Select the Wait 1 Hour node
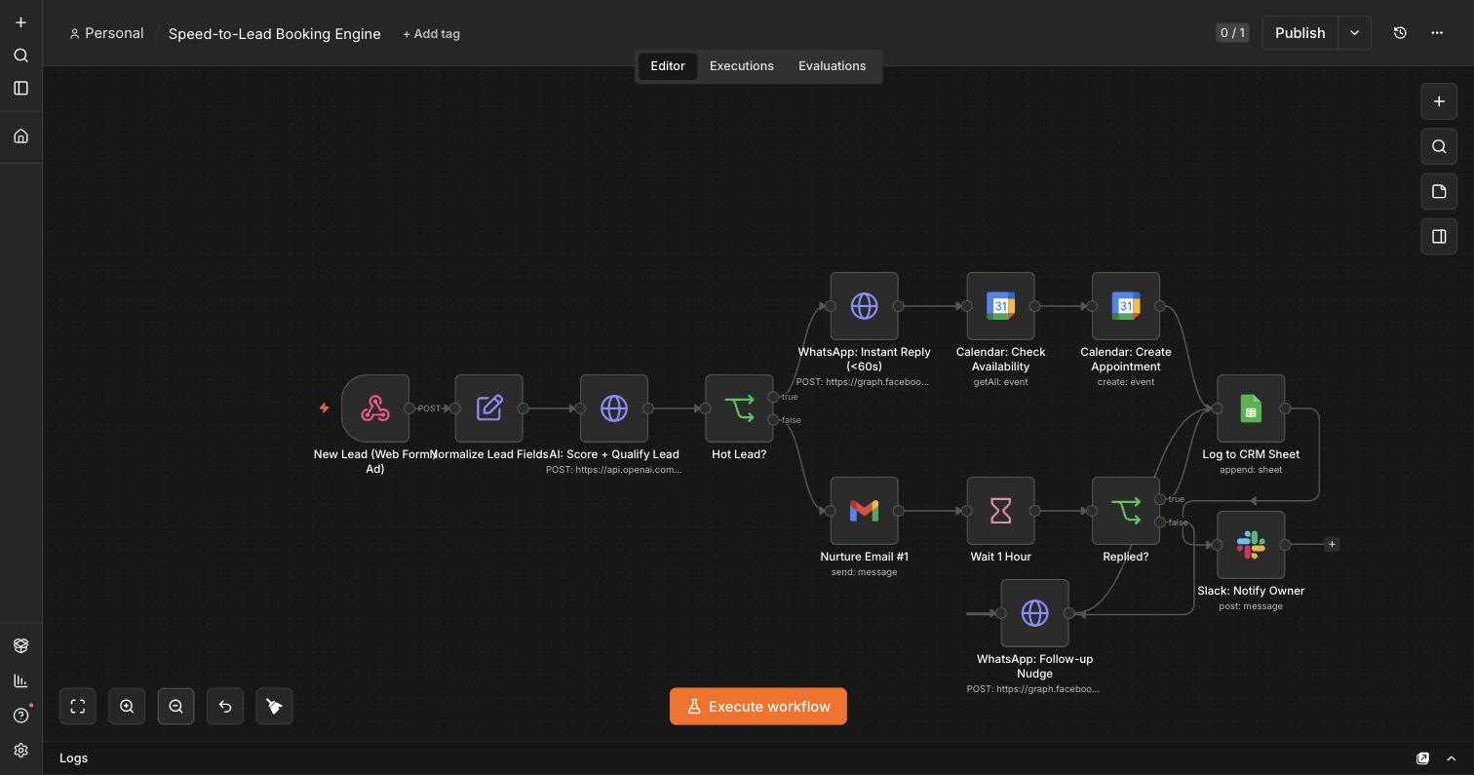 pos(1000,511)
